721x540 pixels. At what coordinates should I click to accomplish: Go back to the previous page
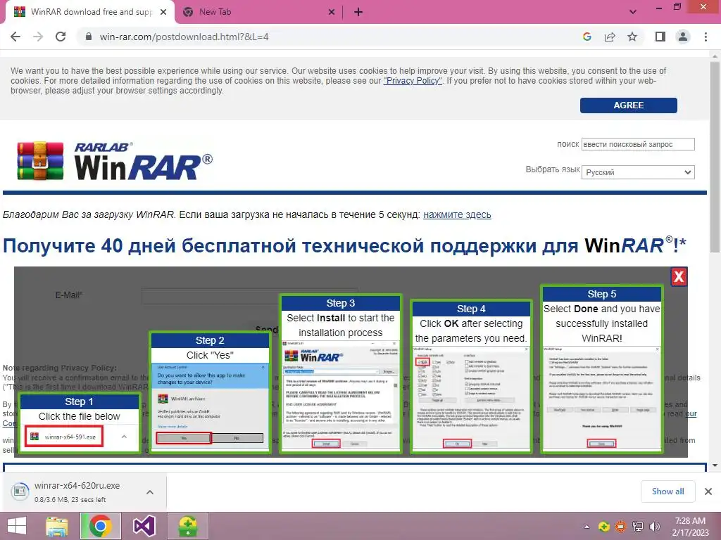coord(15,37)
